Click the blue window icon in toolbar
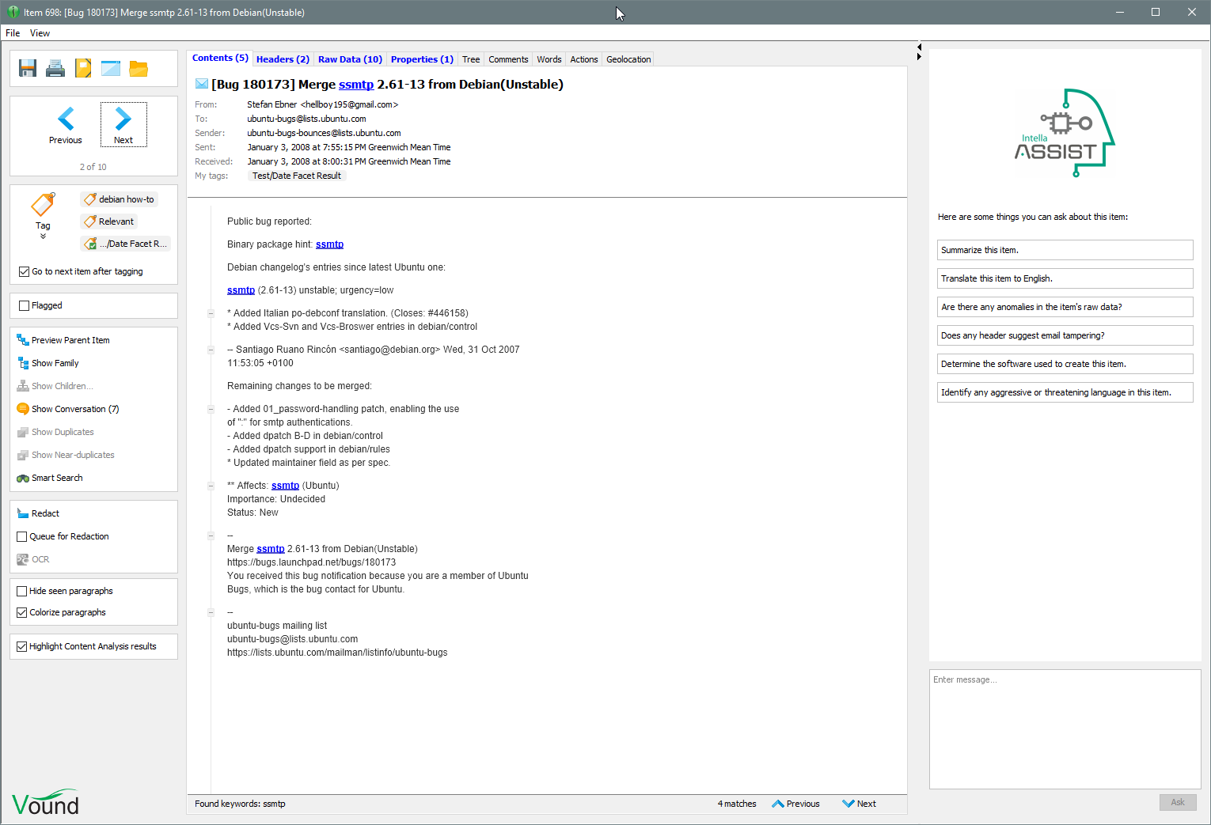Image resolution: width=1211 pixels, height=825 pixels. (111, 69)
